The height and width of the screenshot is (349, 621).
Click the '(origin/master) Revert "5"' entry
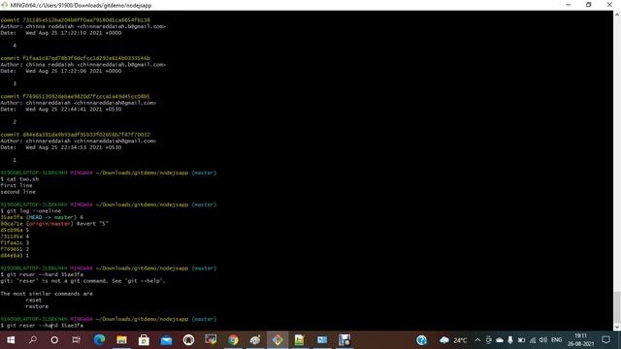(54, 224)
